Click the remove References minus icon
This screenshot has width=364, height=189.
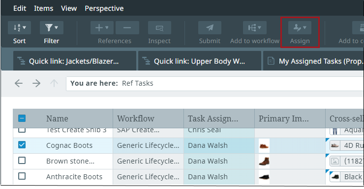127,28
